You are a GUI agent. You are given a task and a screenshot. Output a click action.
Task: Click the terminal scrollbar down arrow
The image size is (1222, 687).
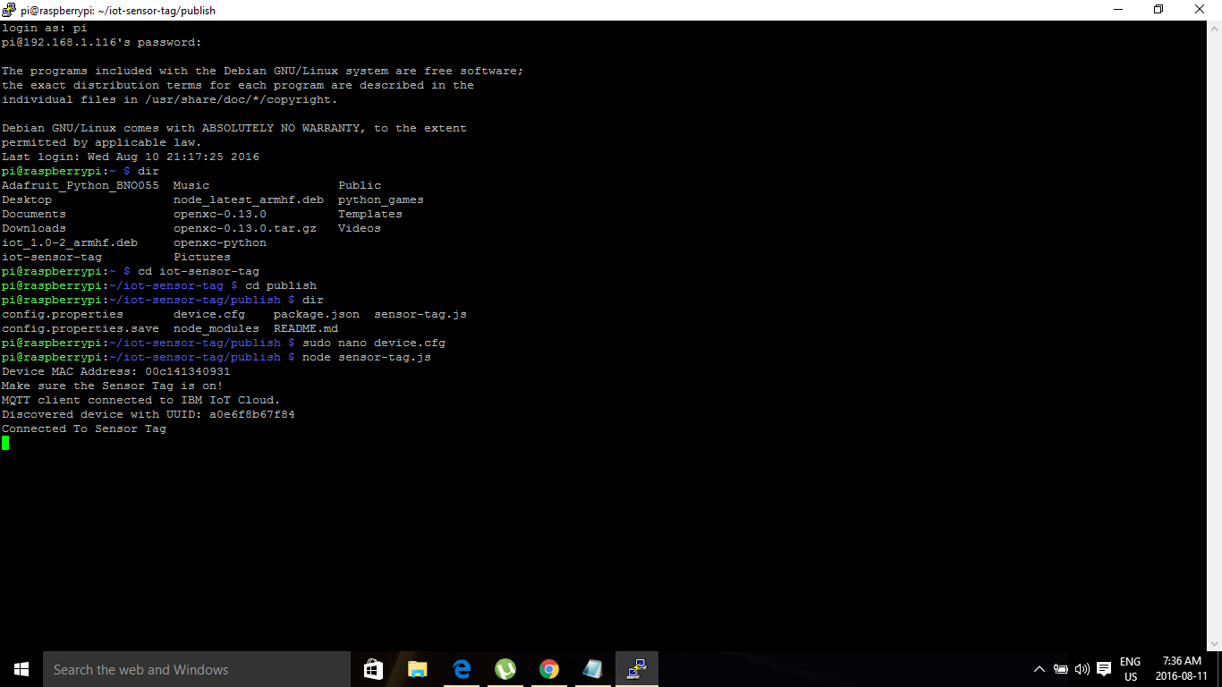1214,643
